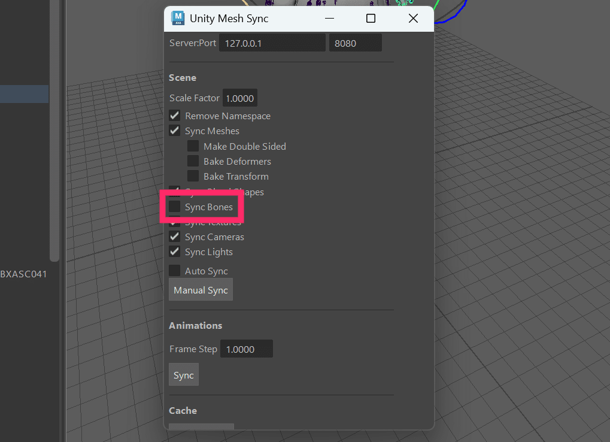Select the highlighted blue item in left sidebar
610x442 pixels.
24,93
